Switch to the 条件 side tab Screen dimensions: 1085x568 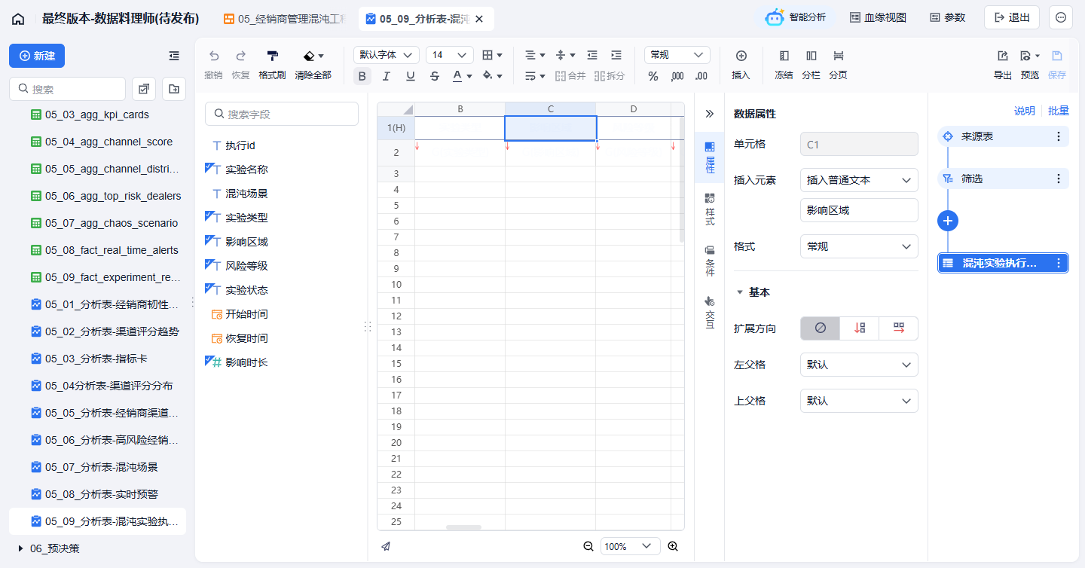pos(709,260)
